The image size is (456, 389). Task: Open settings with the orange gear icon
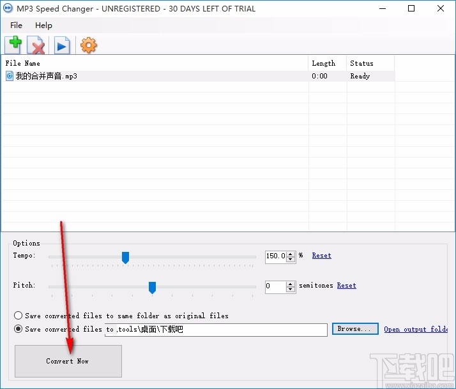tap(88, 45)
